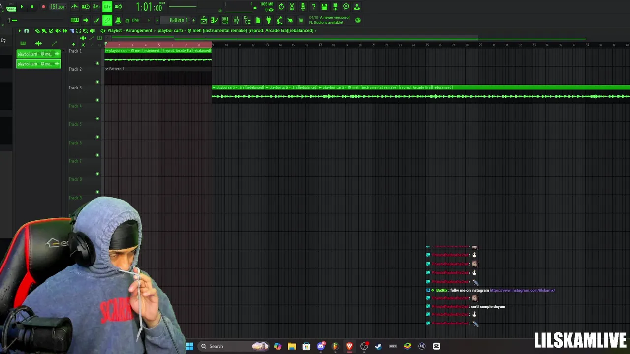Toggle the recording countdown
Image resolution: width=630 pixels, height=354 pixels.
[x=96, y=7]
